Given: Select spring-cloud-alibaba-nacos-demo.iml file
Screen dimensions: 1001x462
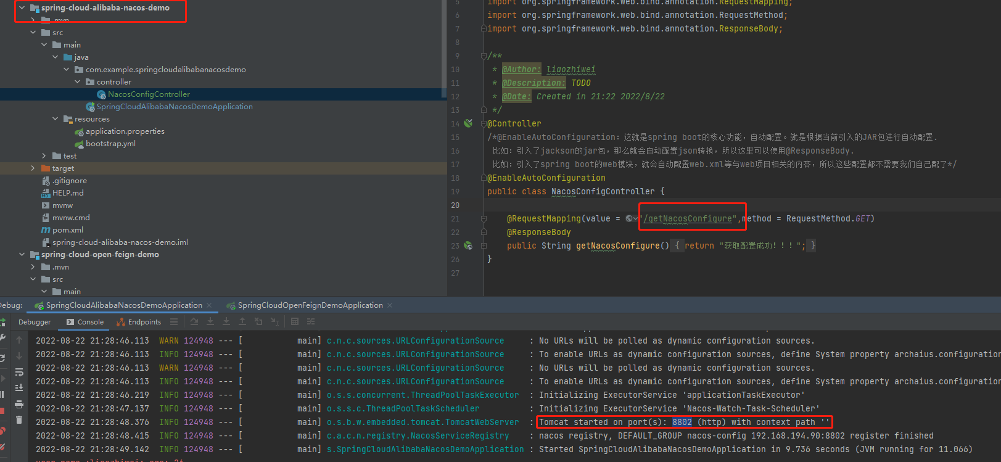Looking at the screenshot, I should 120,242.
